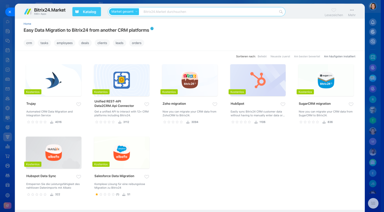
Task: Sort by Beliebt
Action: point(262,56)
